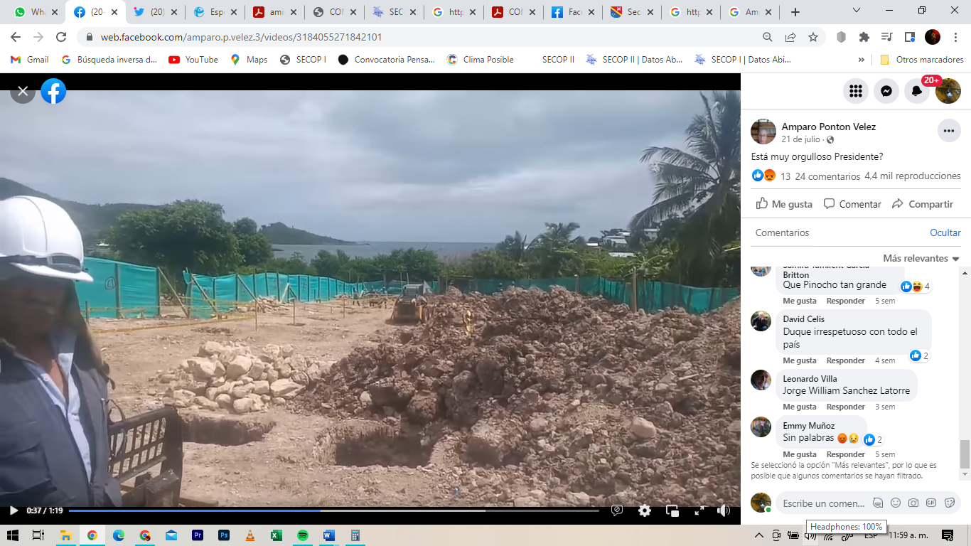Go back in browser
Screen dimensions: 971x546
tap(16, 37)
